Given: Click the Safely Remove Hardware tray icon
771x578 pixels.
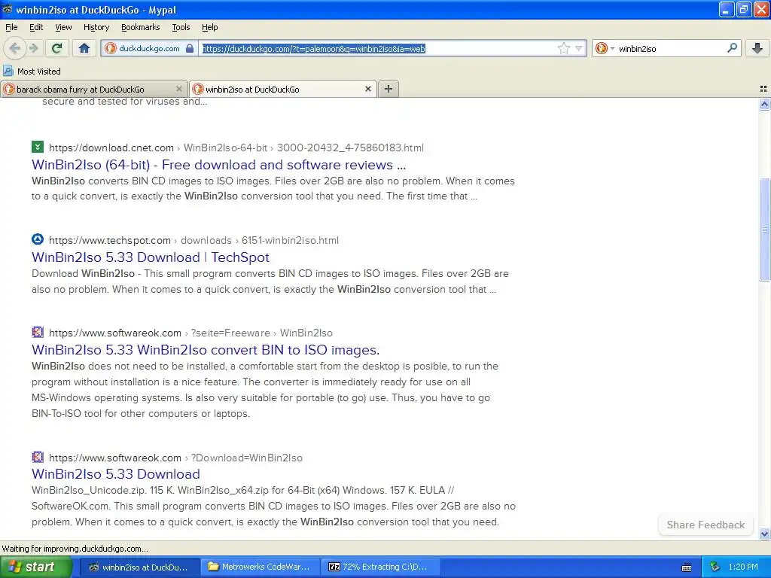Looking at the screenshot, I should click(x=715, y=567).
